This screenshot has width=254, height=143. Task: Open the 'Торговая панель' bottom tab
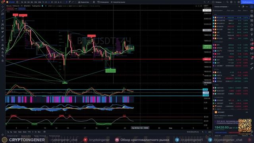click(55, 136)
